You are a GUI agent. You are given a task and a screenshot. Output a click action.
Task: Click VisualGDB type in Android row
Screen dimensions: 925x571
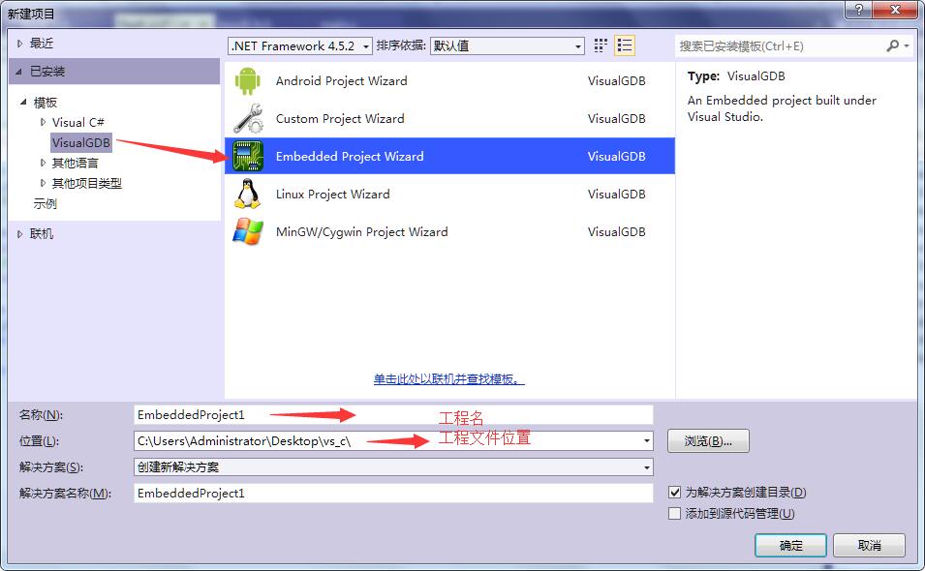point(616,80)
